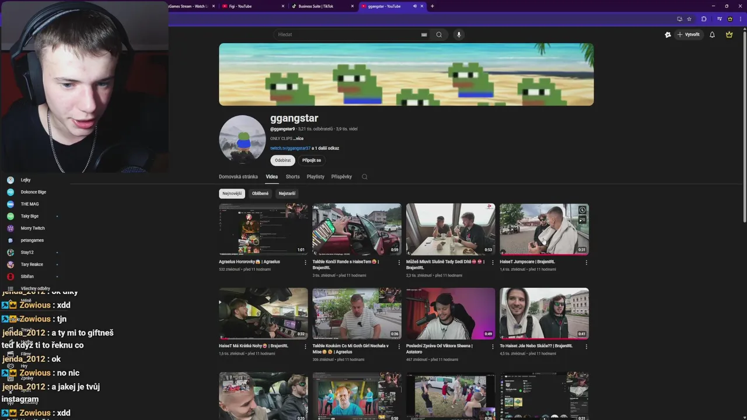
Task: Open the gold crown account avatar
Action: click(x=729, y=34)
